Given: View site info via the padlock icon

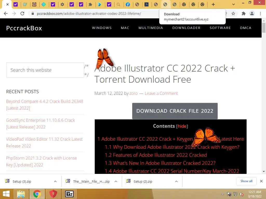Looking at the screenshot, I should coord(33,13).
